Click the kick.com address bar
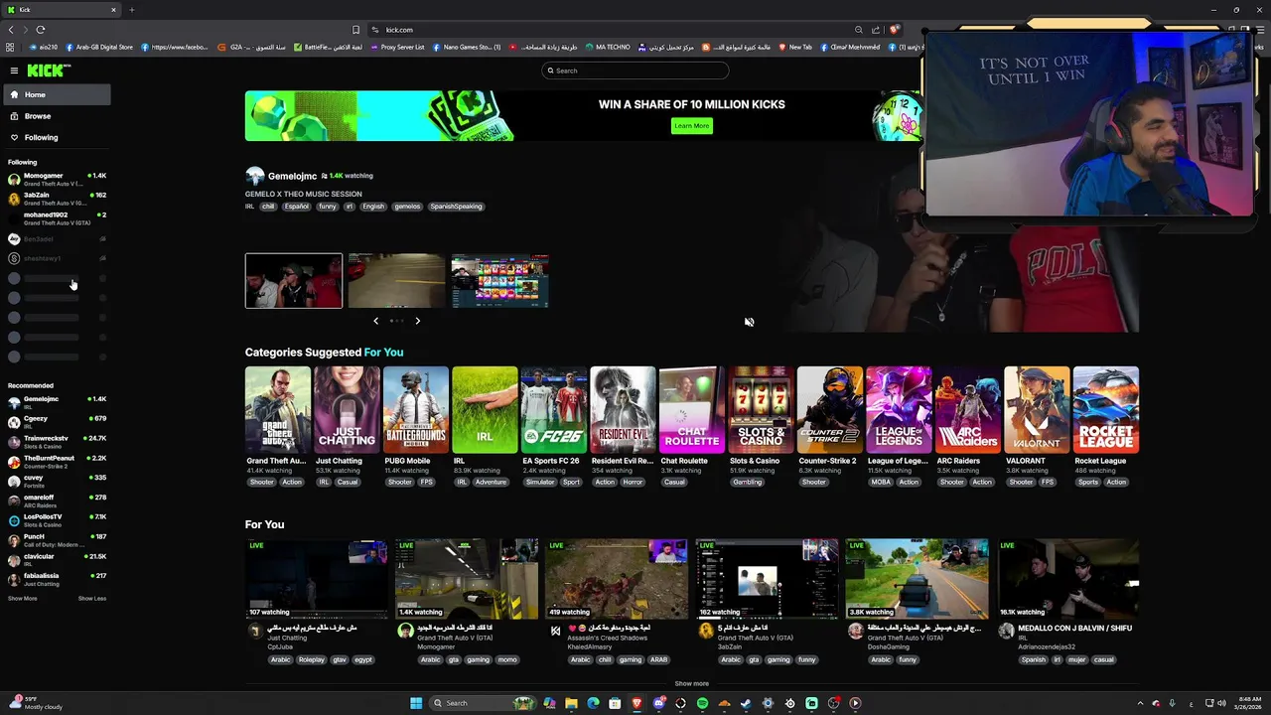The image size is (1271, 715). pos(616,30)
